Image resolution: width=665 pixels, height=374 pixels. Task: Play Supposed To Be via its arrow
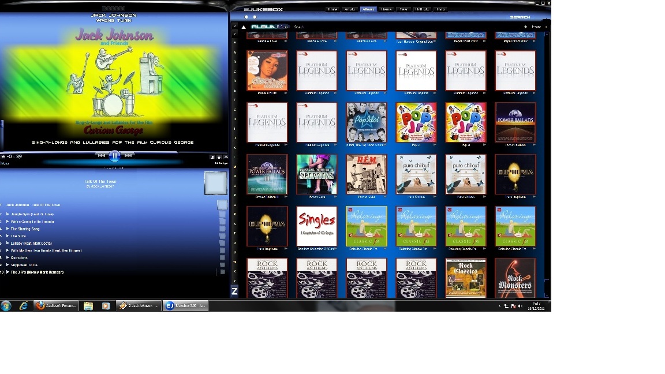pos(7,264)
